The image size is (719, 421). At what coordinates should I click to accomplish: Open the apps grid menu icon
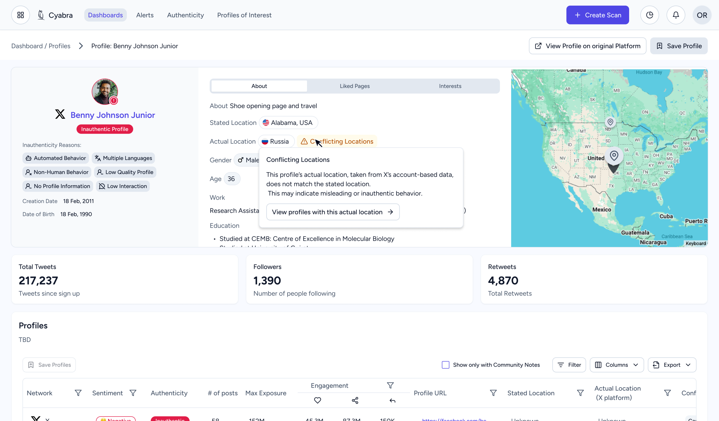[x=21, y=15]
